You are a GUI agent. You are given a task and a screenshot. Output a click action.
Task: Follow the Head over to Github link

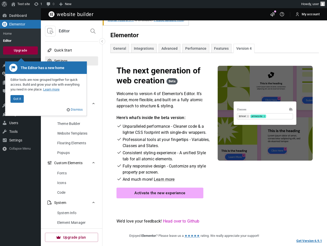[181, 221]
